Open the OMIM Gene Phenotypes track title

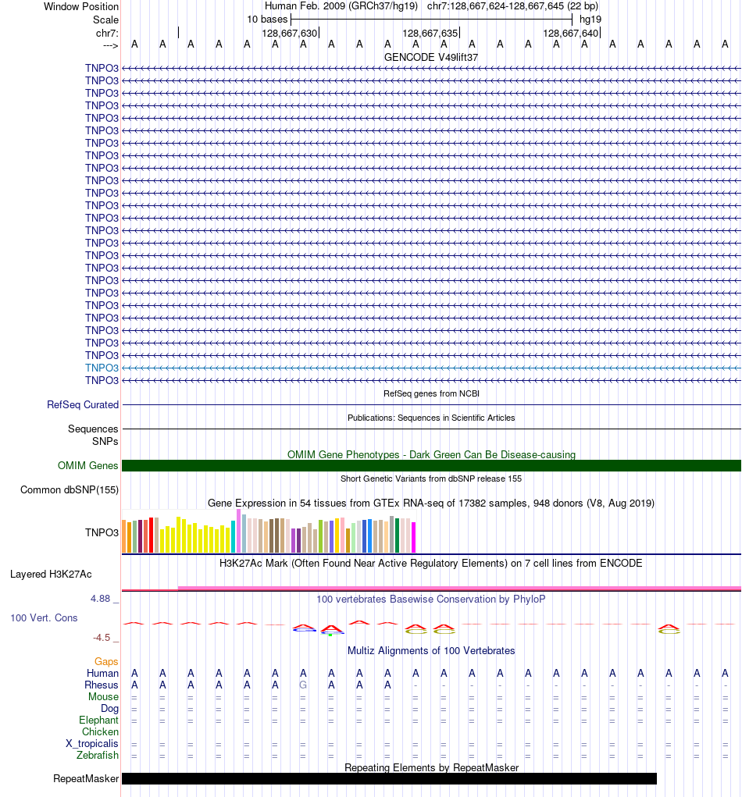pos(431,454)
